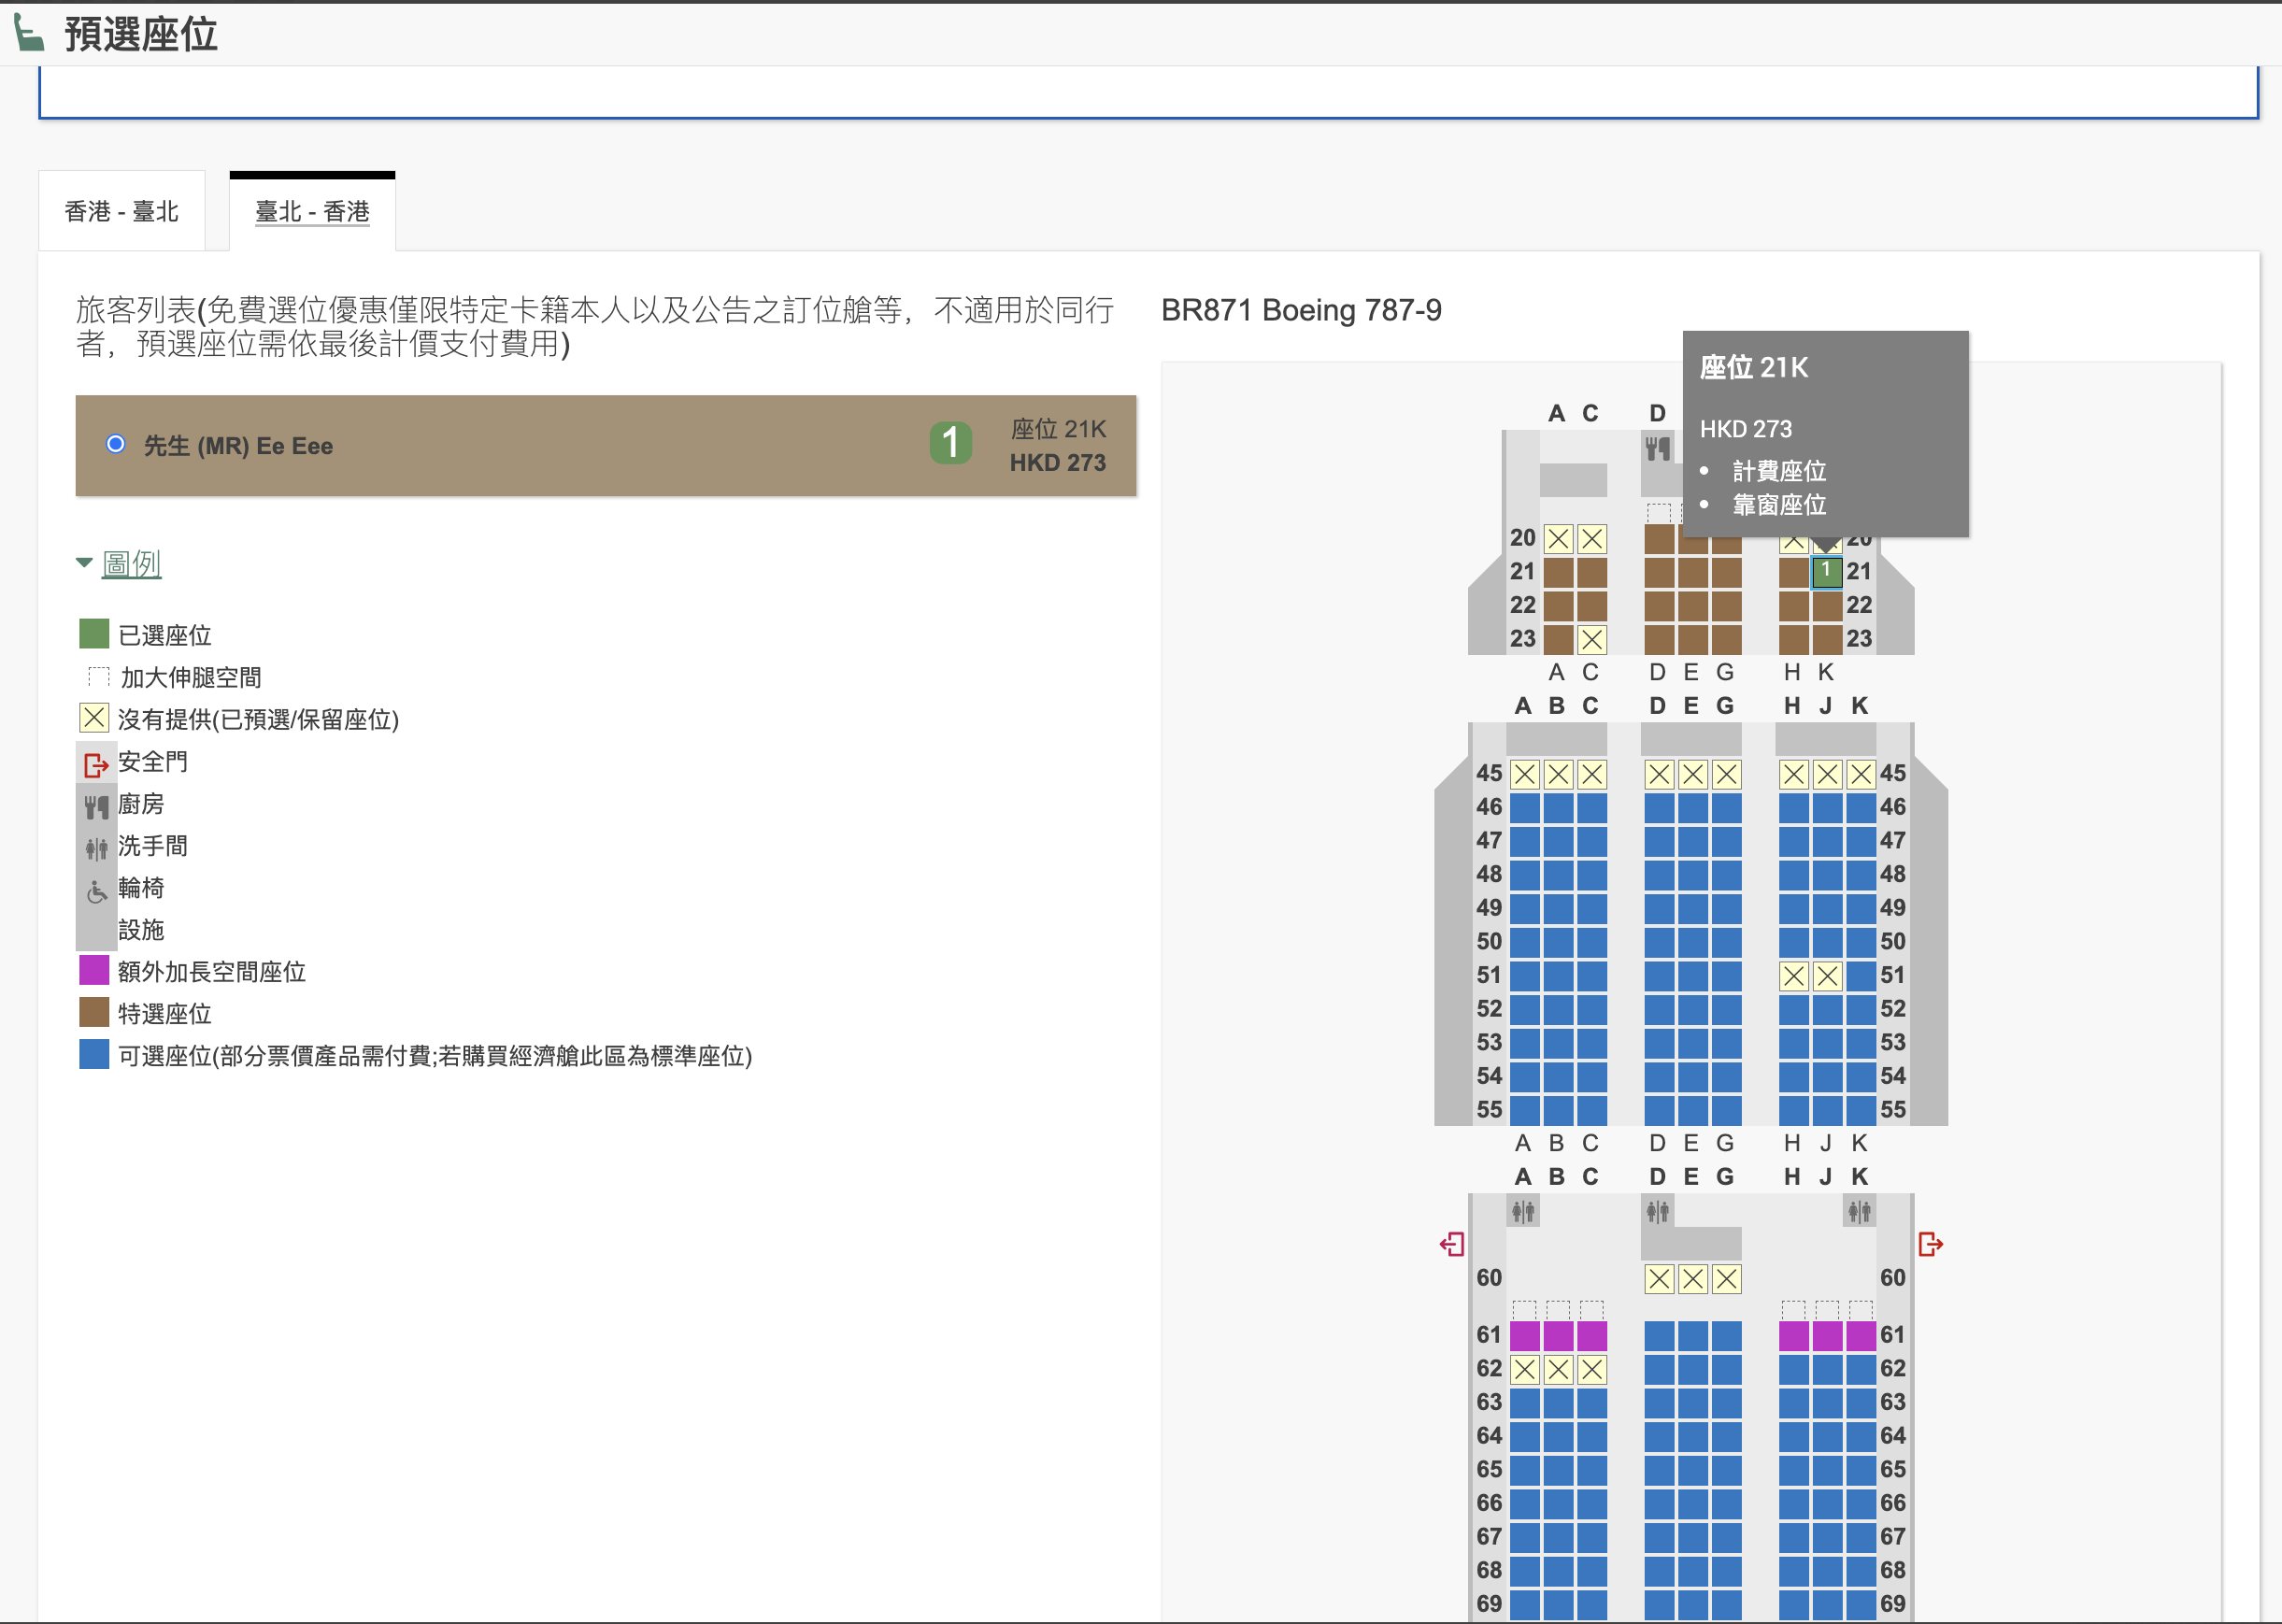Open the 臺北 - 香港 tab
Image resolution: width=2282 pixels, height=1624 pixels.
312,211
